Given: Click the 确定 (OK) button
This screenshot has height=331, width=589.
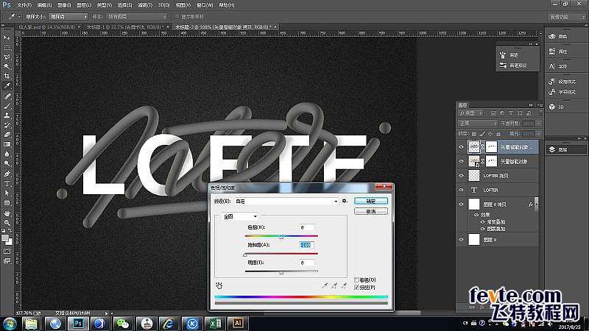Looking at the screenshot, I should pos(370,201).
